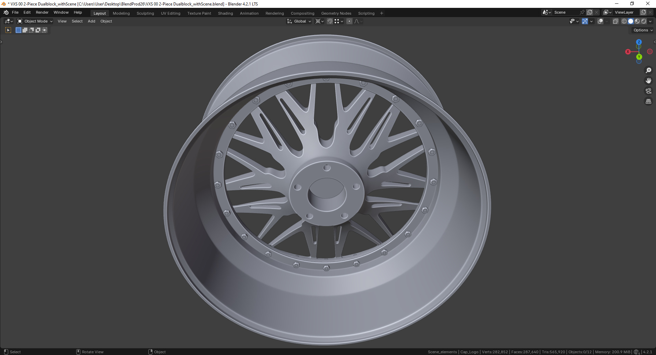Open the snapping options dropdown

coord(339,21)
